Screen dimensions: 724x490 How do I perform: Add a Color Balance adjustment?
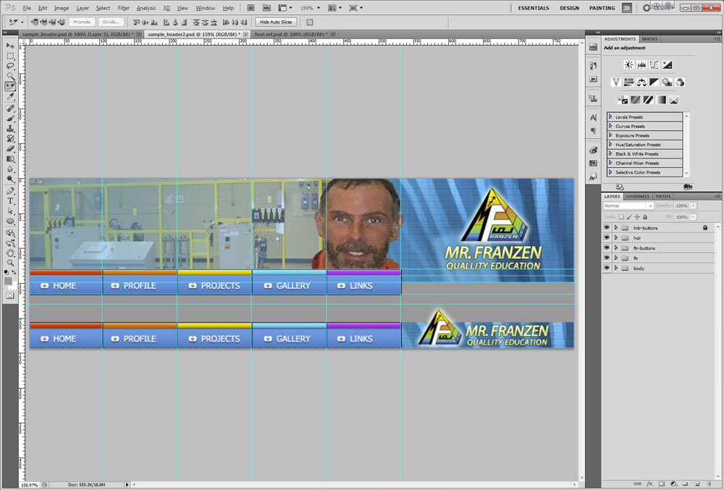(641, 82)
